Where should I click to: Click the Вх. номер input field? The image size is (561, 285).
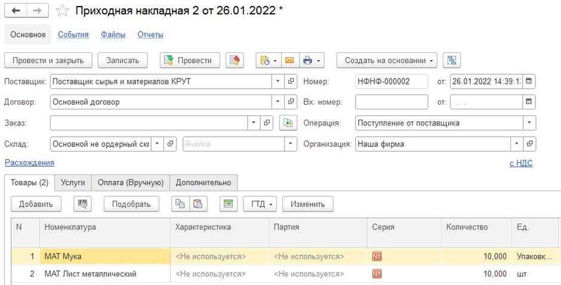[x=392, y=102]
